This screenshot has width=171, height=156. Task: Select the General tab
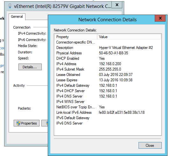17,17
